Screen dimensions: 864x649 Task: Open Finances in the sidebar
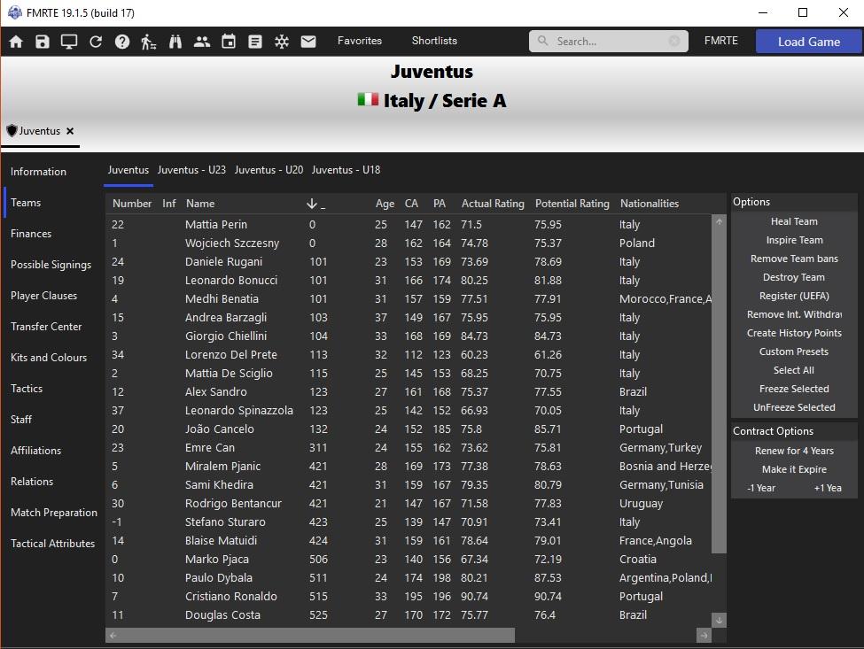pyautogui.click(x=31, y=234)
